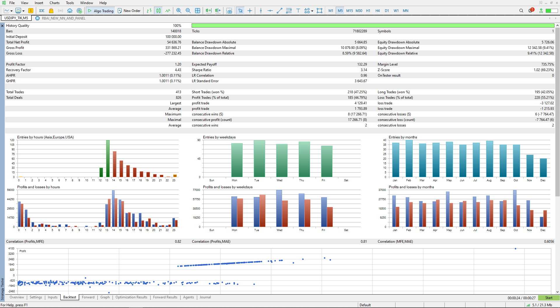Select the M1 timeframe
Viewport: 560px width, 308px height.
[x=331, y=11]
